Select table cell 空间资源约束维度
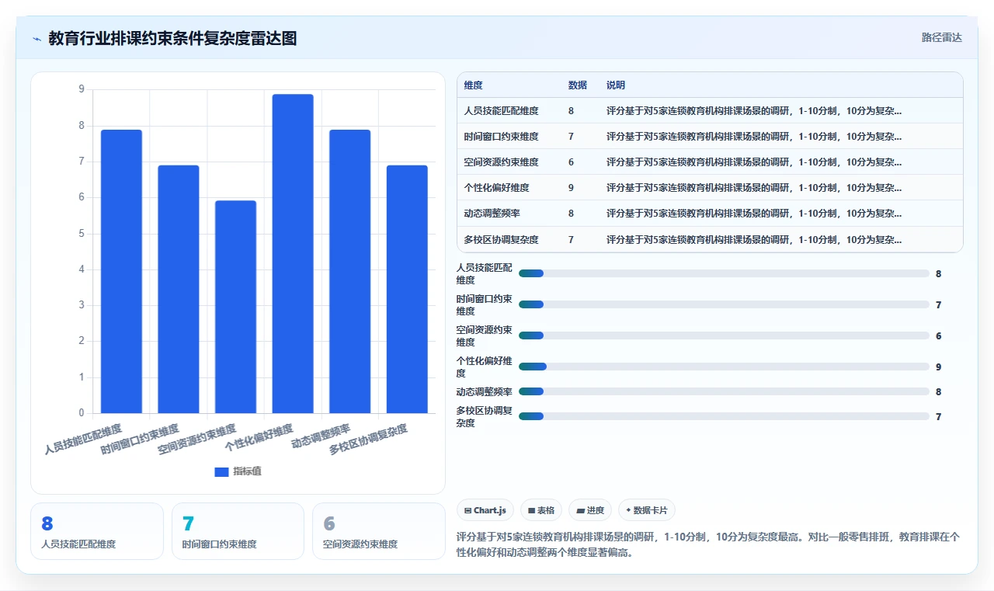The width and height of the screenshot is (994, 591). 501,162
